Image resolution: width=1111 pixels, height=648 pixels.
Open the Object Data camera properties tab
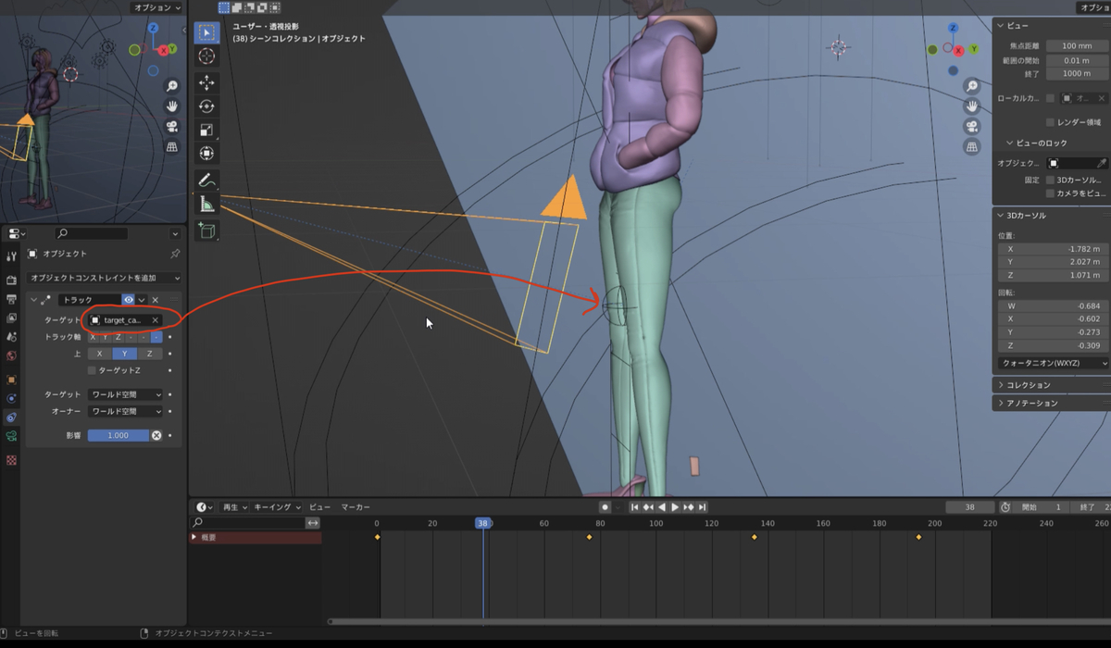pos(11,437)
